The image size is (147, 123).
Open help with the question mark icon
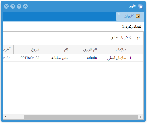coord(19,6)
